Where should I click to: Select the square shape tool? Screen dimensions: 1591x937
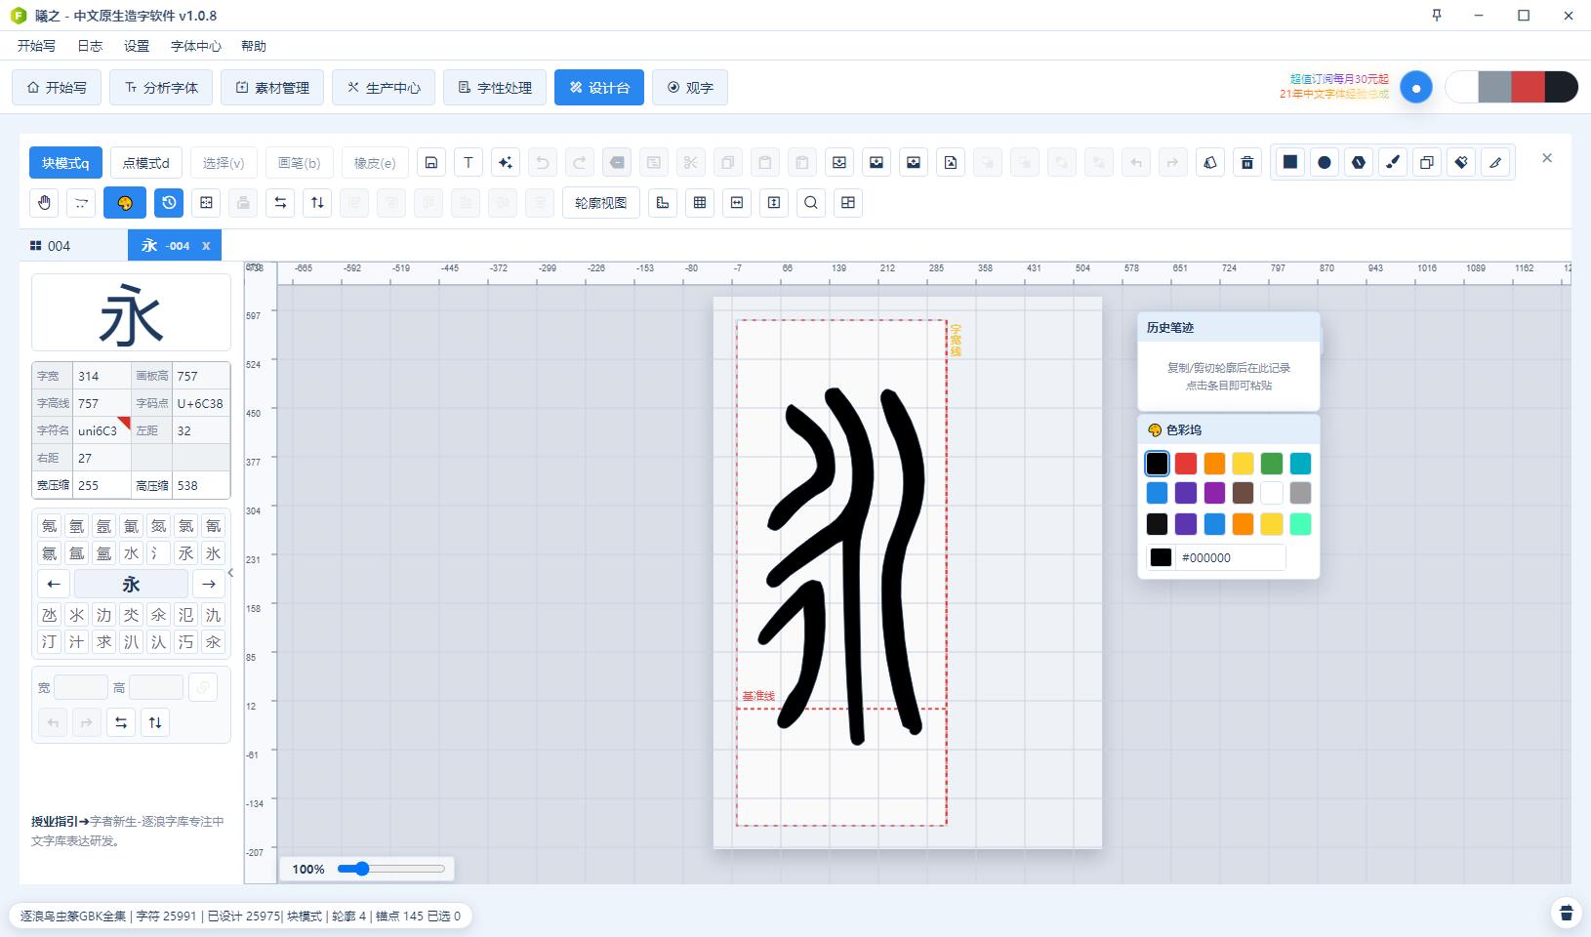point(1290,162)
